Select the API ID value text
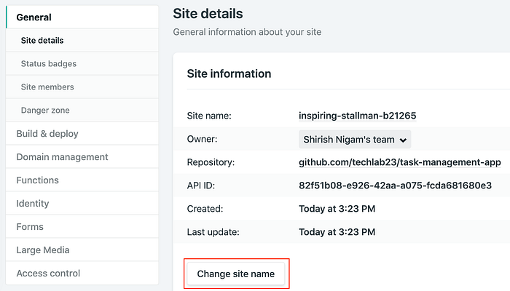 pyautogui.click(x=395, y=186)
